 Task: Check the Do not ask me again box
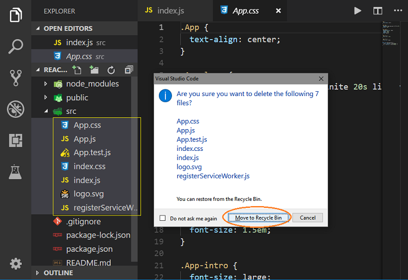[x=162, y=218]
